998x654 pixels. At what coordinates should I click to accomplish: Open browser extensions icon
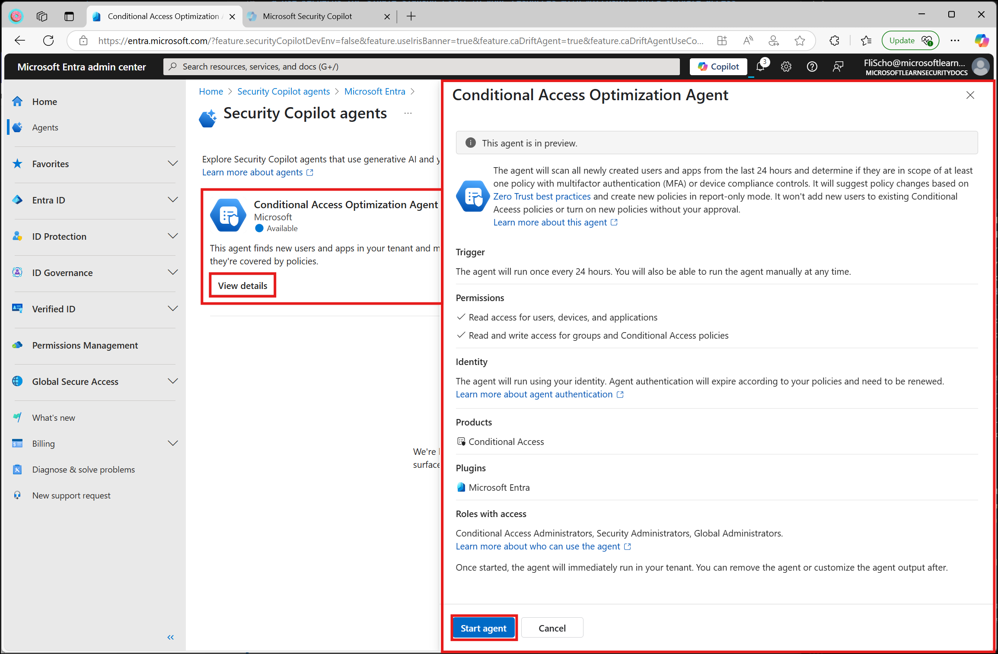[x=834, y=41]
